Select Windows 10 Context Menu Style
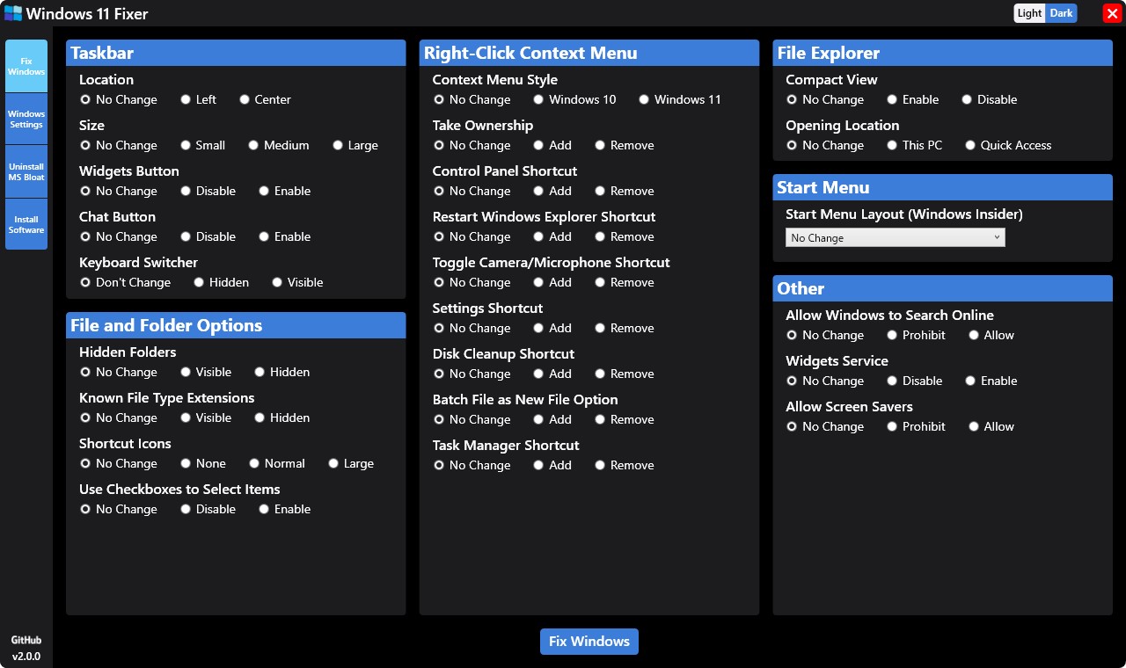The image size is (1126, 668). click(574, 99)
